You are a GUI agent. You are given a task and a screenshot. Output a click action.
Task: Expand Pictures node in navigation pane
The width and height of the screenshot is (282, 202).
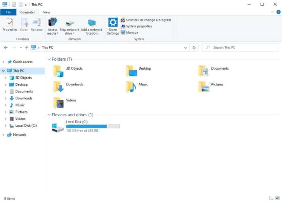6,112
